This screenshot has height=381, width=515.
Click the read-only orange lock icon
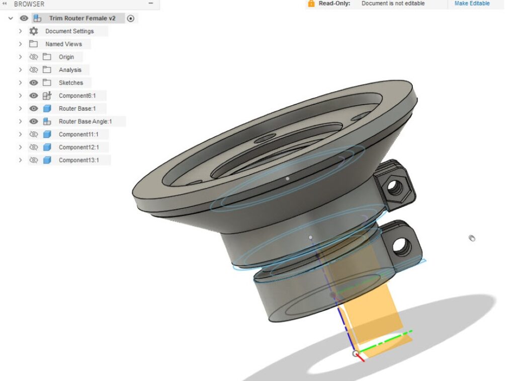(x=311, y=4)
